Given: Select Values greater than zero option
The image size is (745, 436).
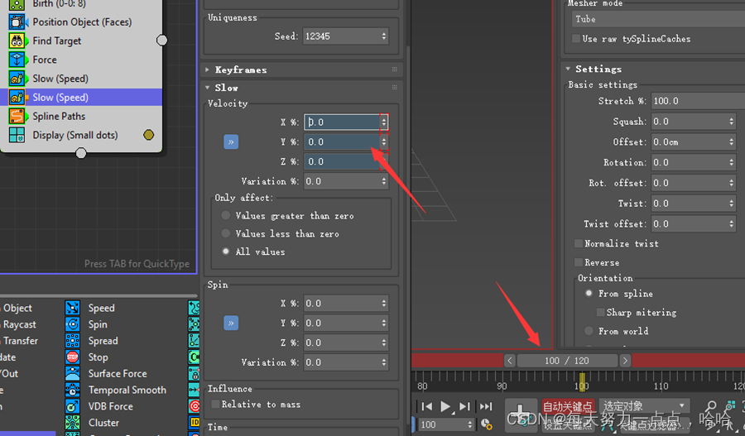Looking at the screenshot, I should [x=226, y=216].
